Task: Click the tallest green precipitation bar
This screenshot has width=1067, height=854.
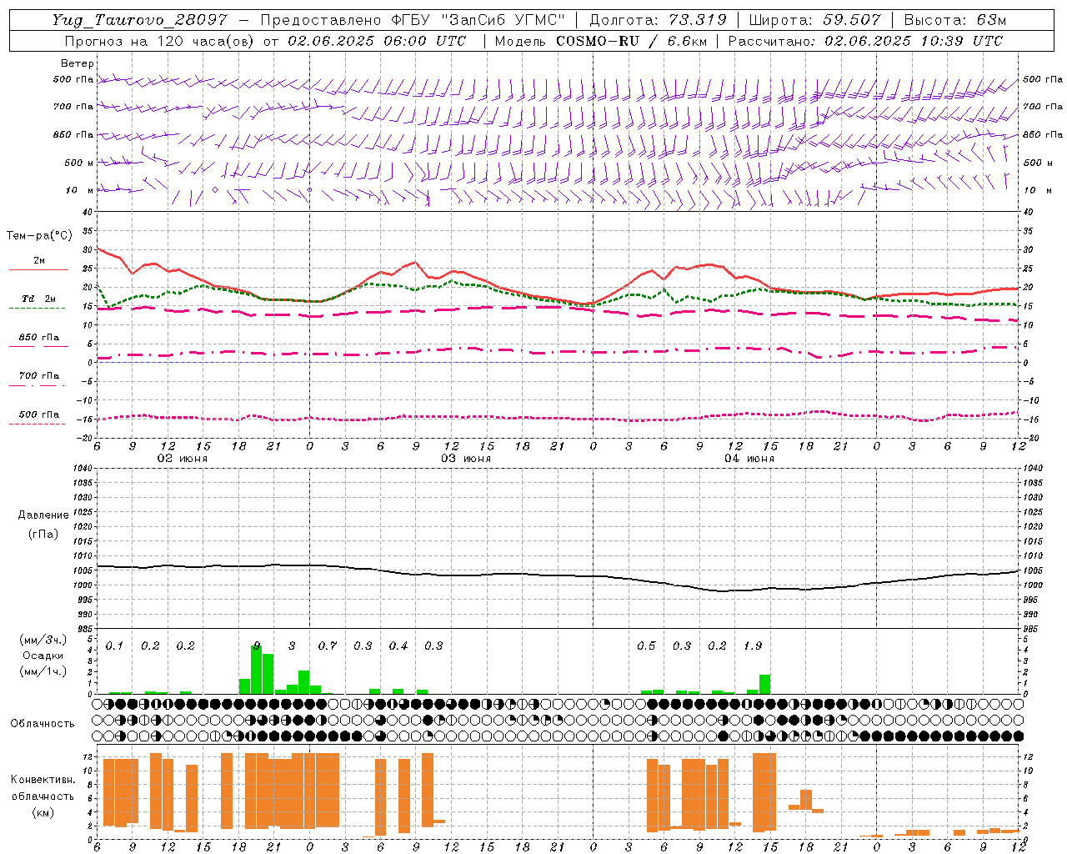Action: pyautogui.click(x=257, y=669)
